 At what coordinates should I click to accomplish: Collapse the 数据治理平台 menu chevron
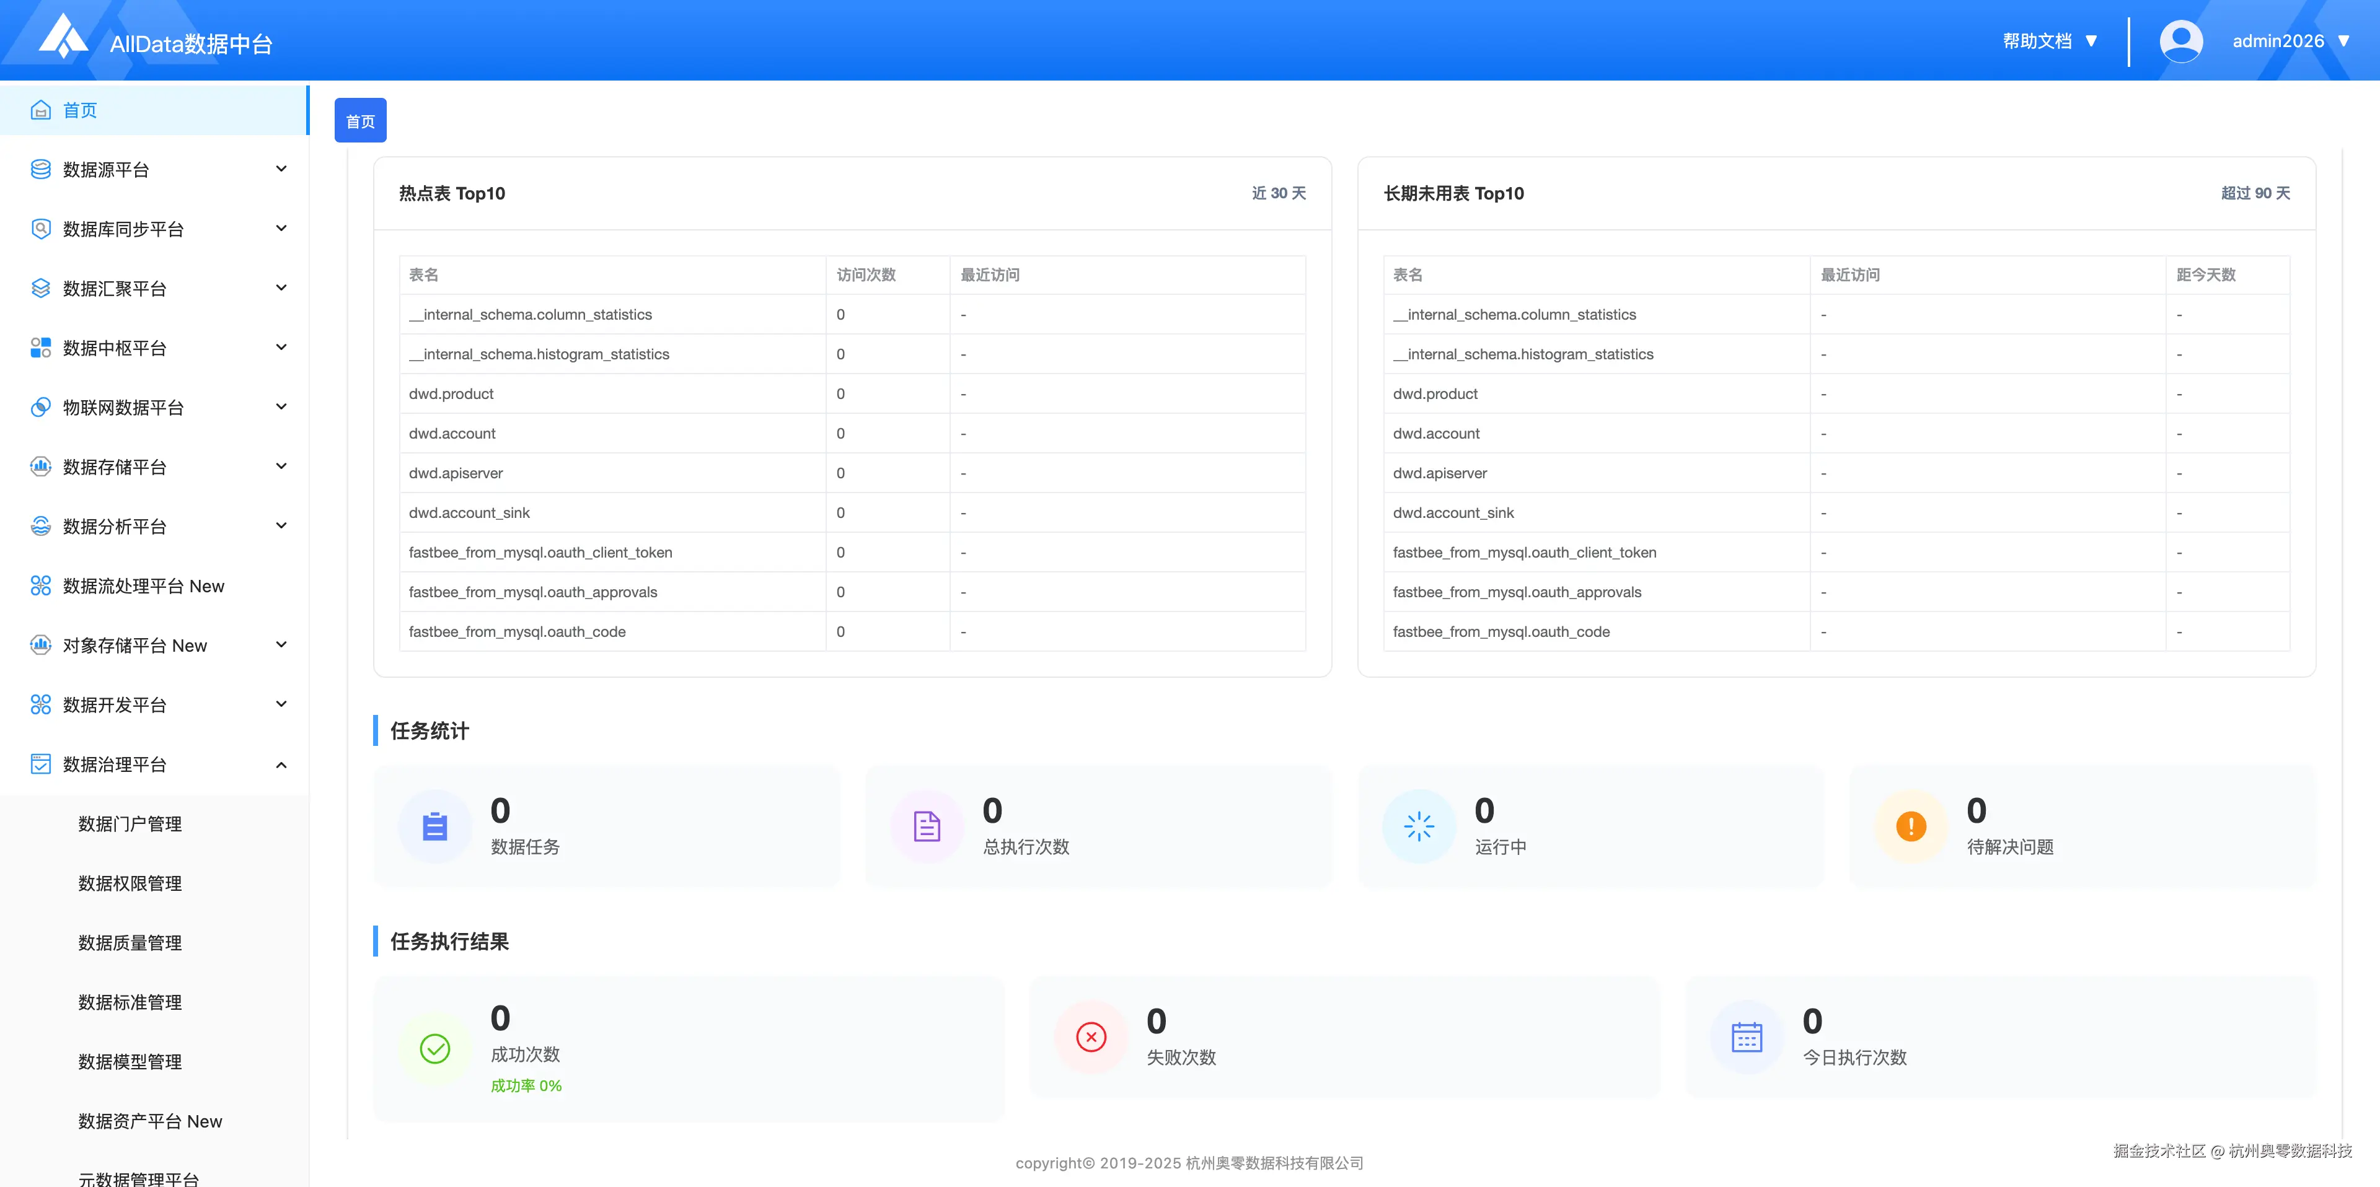[x=281, y=764]
